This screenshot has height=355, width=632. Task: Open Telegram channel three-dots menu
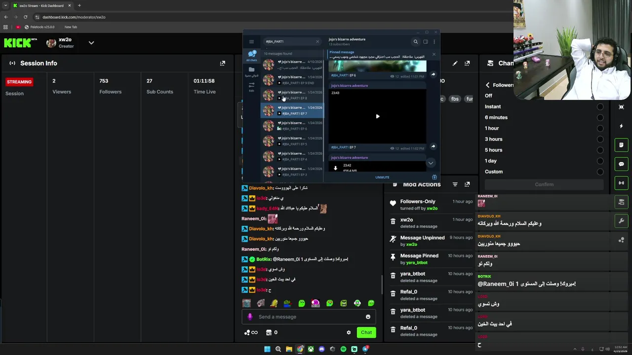[x=434, y=42]
